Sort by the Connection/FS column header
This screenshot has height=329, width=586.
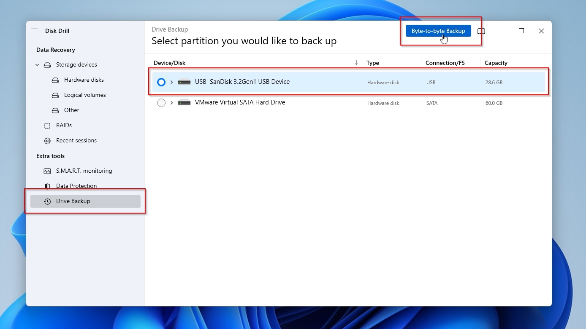(x=445, y=63)
